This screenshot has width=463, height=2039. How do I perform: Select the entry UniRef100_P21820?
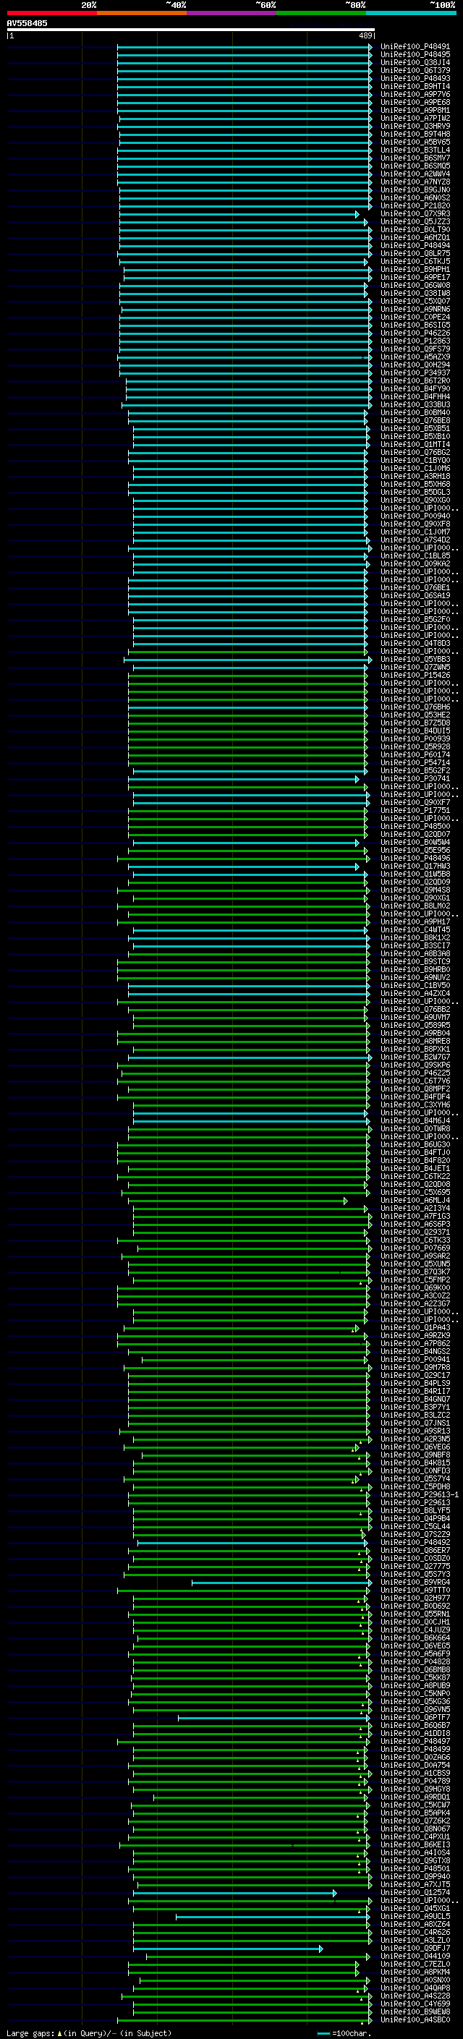click(x=415, y=206)
